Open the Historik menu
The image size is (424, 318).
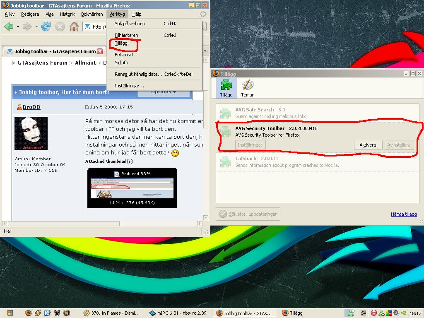(x=67, y=14)
